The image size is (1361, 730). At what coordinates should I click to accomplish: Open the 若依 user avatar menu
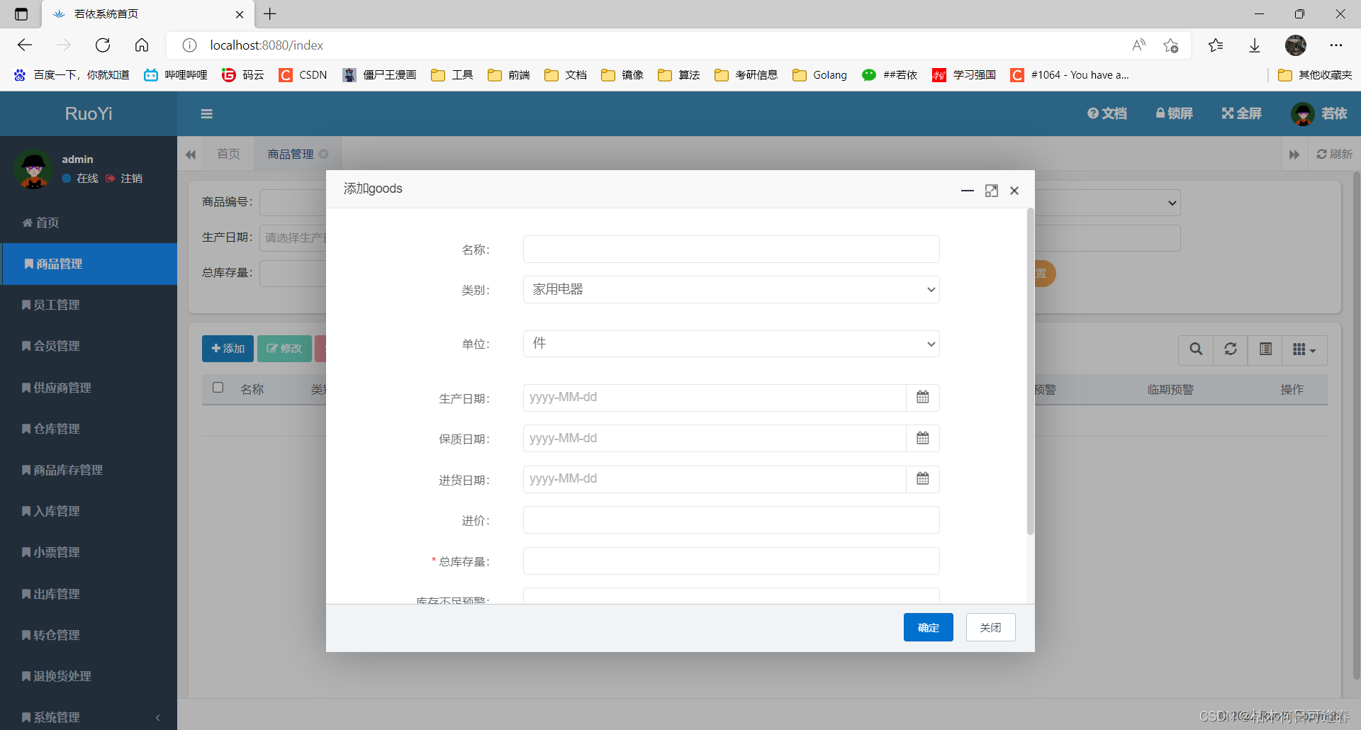point(1318,113)
